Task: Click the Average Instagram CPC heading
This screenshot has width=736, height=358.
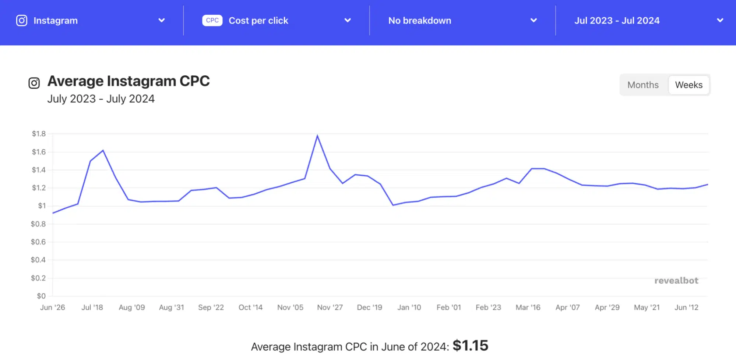Action: (128, 81)
